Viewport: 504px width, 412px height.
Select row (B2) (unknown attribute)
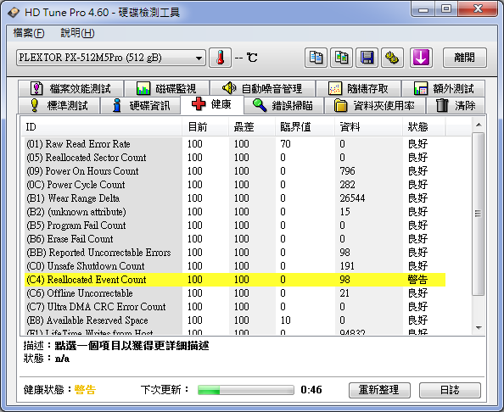pyautogui.click(x=235, y=212)
